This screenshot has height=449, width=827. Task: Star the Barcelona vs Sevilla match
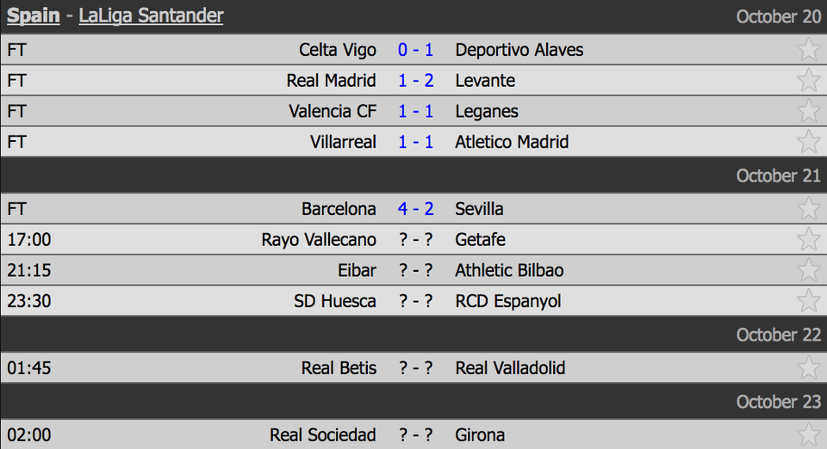click(808, 208)
